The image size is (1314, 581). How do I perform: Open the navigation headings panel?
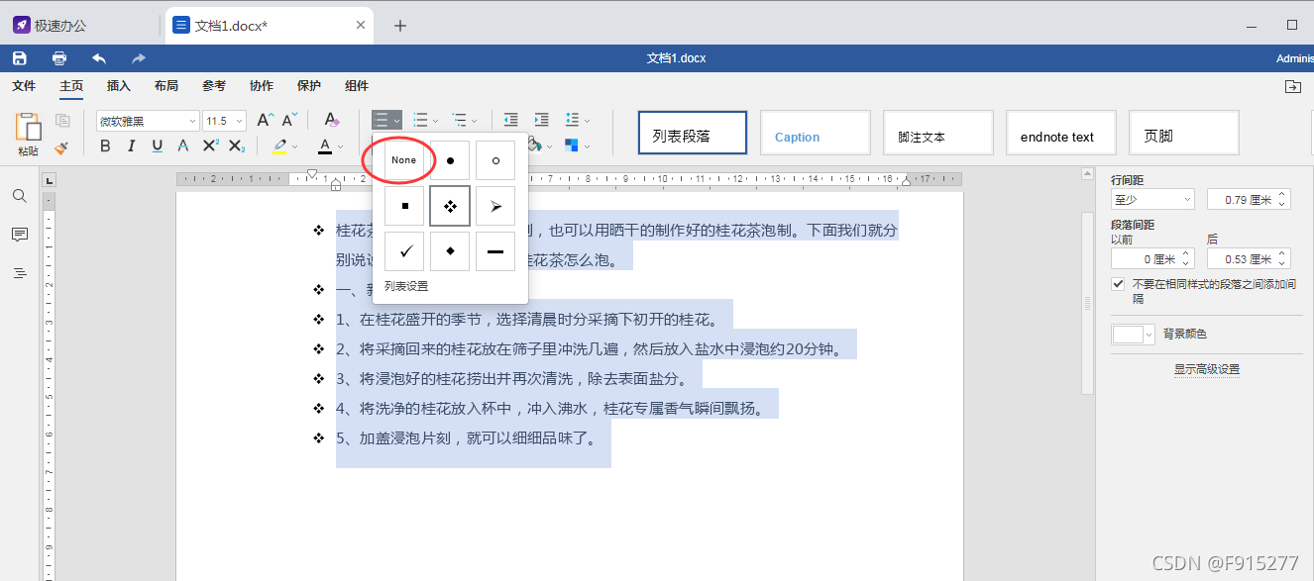click(20, 273)
